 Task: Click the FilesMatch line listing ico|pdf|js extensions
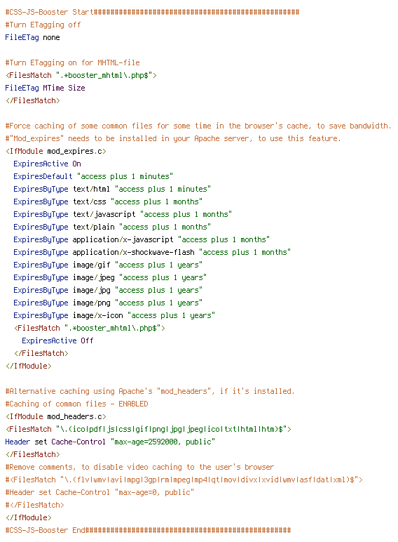click(149, 429)
